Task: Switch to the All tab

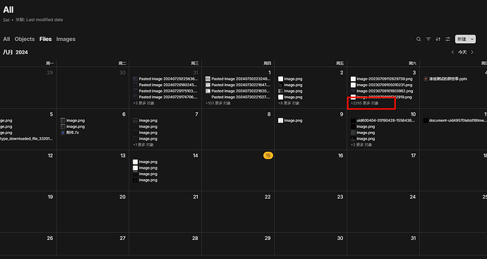Action: click(x=6, y=39)
